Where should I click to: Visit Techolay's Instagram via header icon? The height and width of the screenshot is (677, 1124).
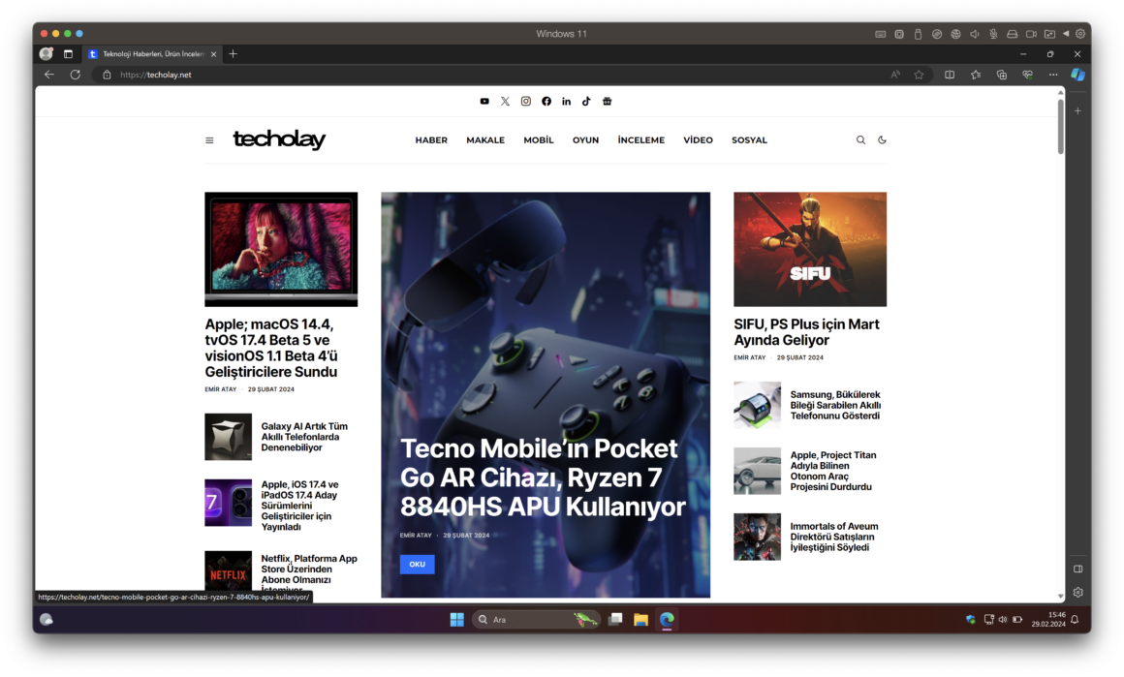tap(526, 102)
